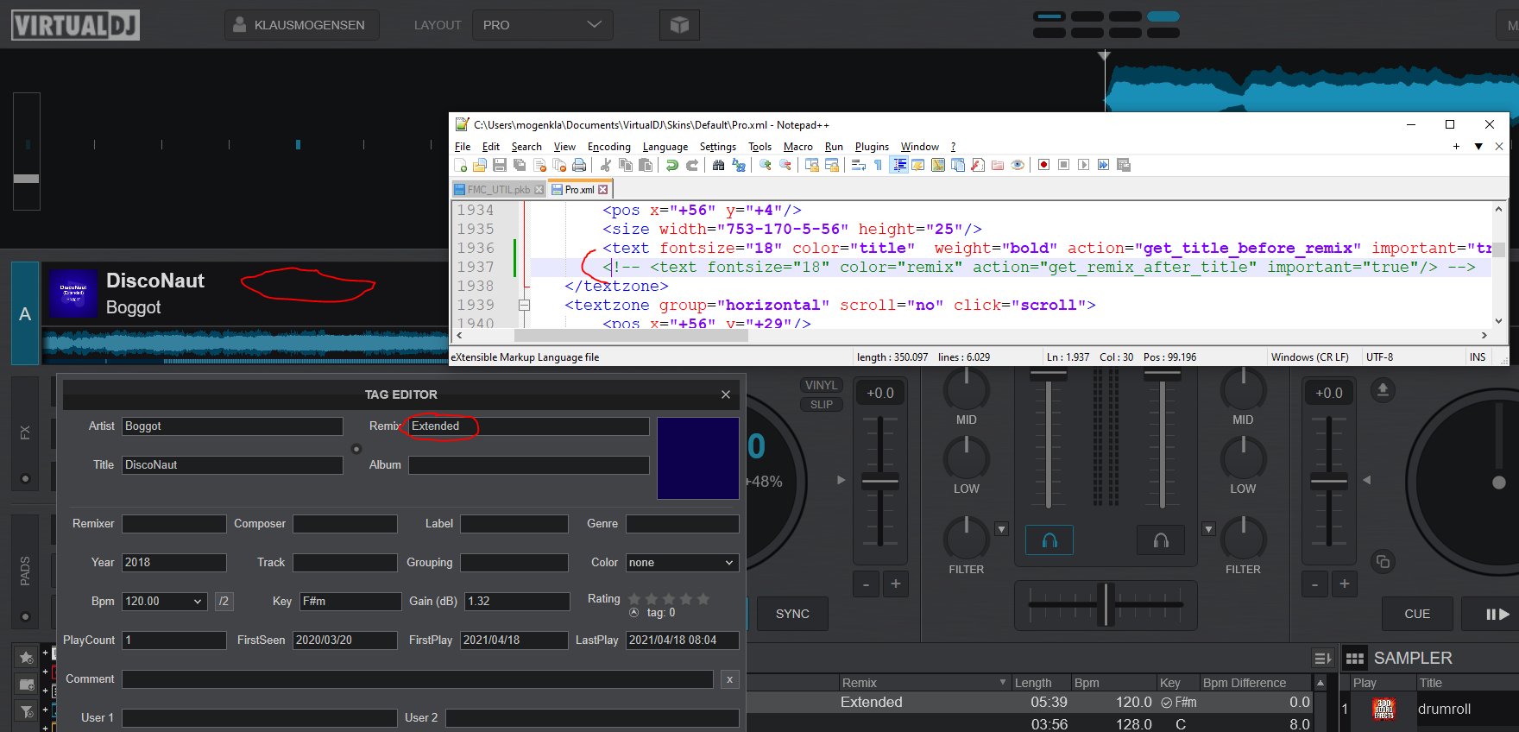Open the Notepad++ tab list dropdown triangle
This screenshot has height=732, width=1519.
[1478, 147]
